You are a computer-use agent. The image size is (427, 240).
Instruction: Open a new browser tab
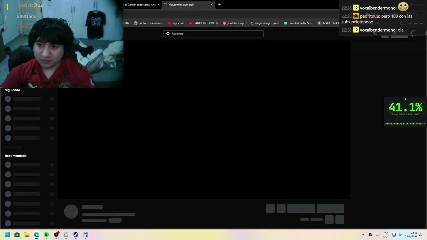[x=219, y=5]
